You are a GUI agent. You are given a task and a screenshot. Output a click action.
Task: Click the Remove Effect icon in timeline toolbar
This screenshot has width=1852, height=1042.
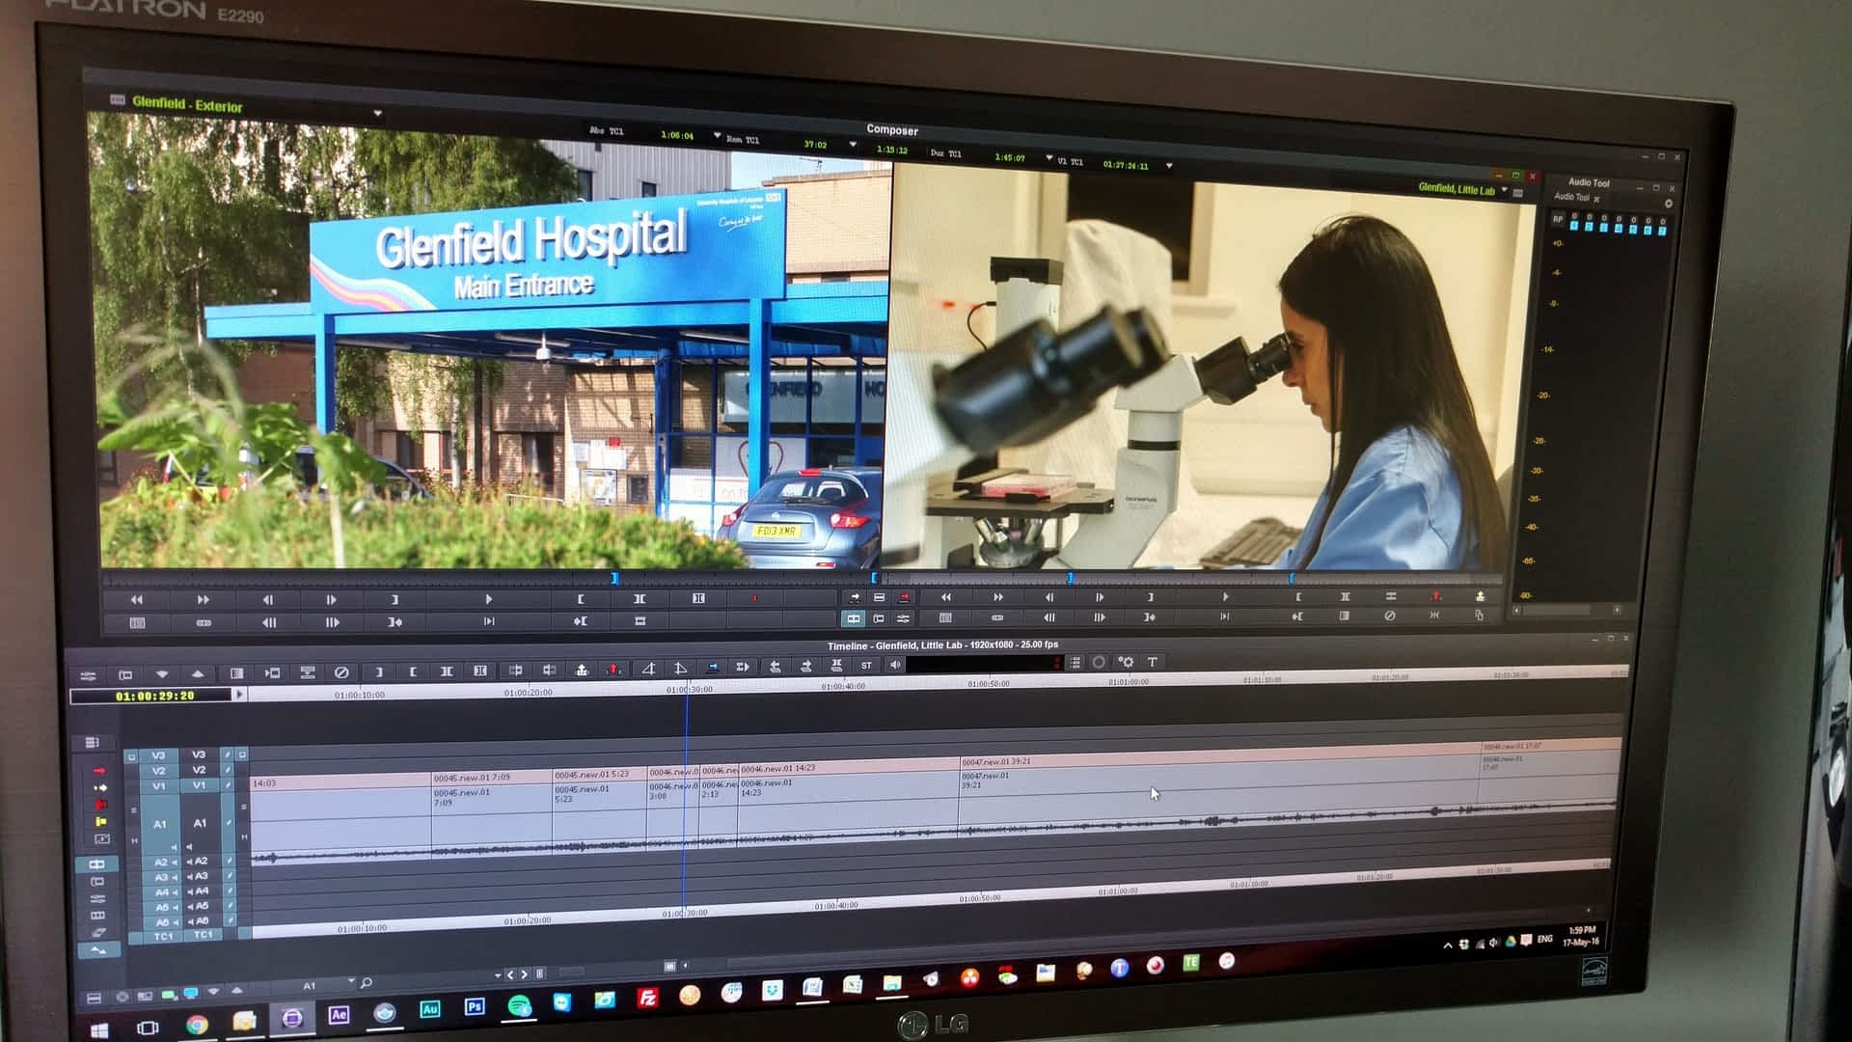pos(341,672)
